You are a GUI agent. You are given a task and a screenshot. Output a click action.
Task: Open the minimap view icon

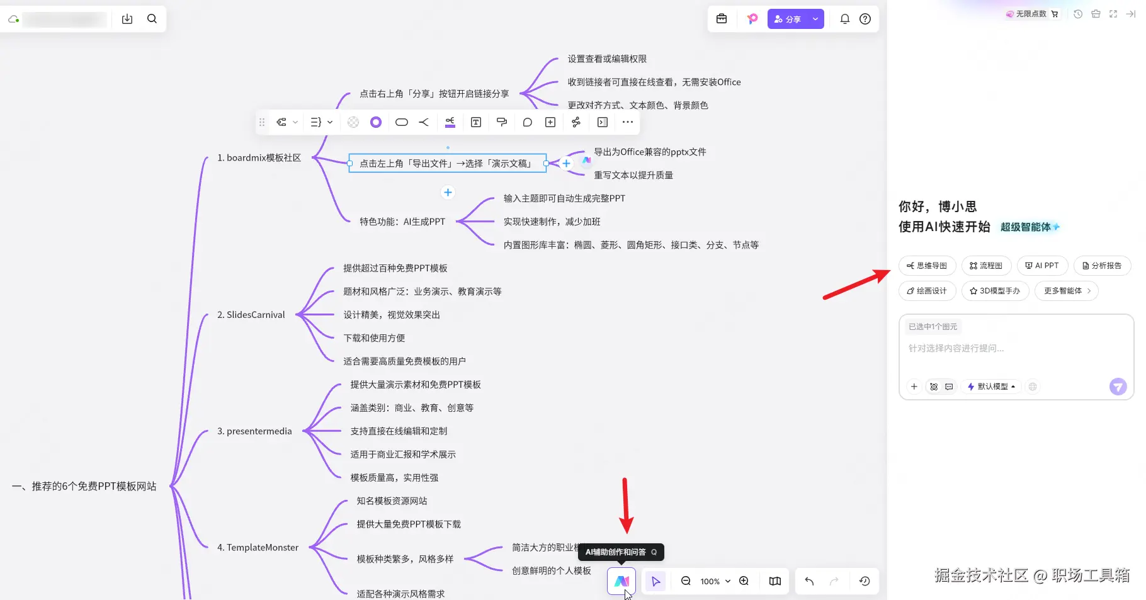pos(775,581)
